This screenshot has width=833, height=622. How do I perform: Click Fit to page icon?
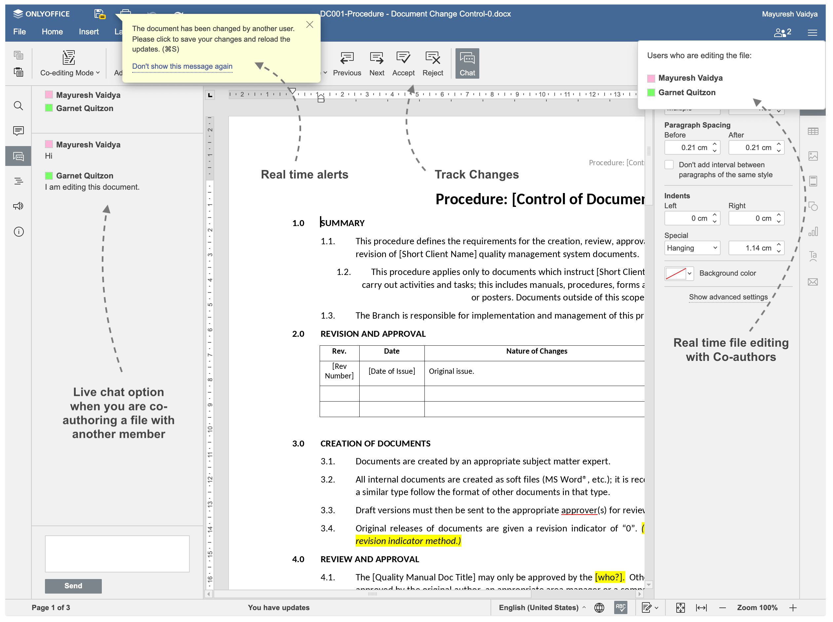pos(680,607)
